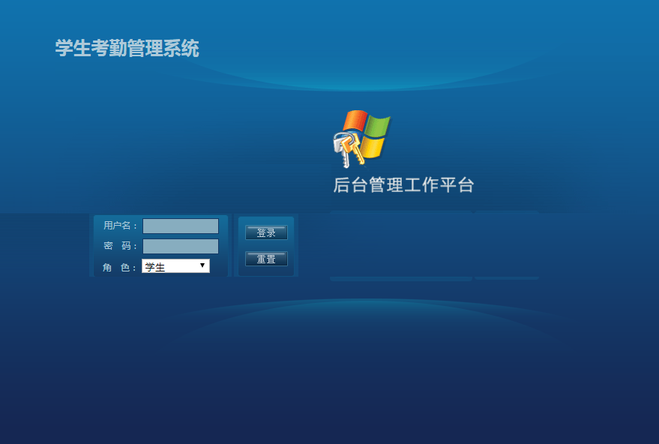Click the 用户名： label
The image size is (659, 444).
coord(120,226)
